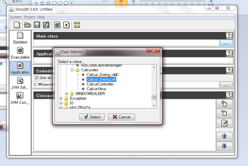
Task: Click embedded jar browse '...' button
Action: [226, 85]
